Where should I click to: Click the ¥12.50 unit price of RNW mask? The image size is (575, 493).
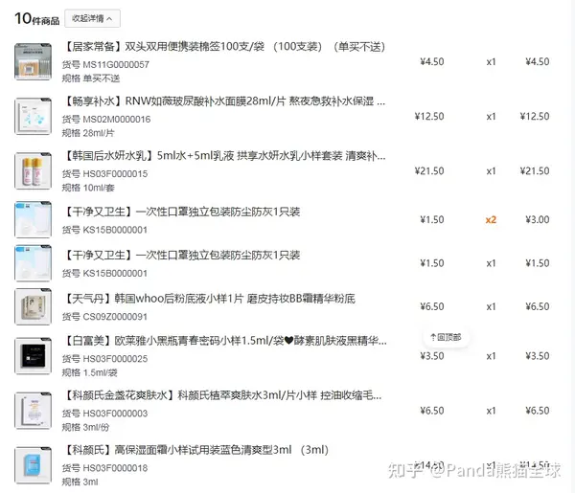pyautogui.click(x=429, y=117)
